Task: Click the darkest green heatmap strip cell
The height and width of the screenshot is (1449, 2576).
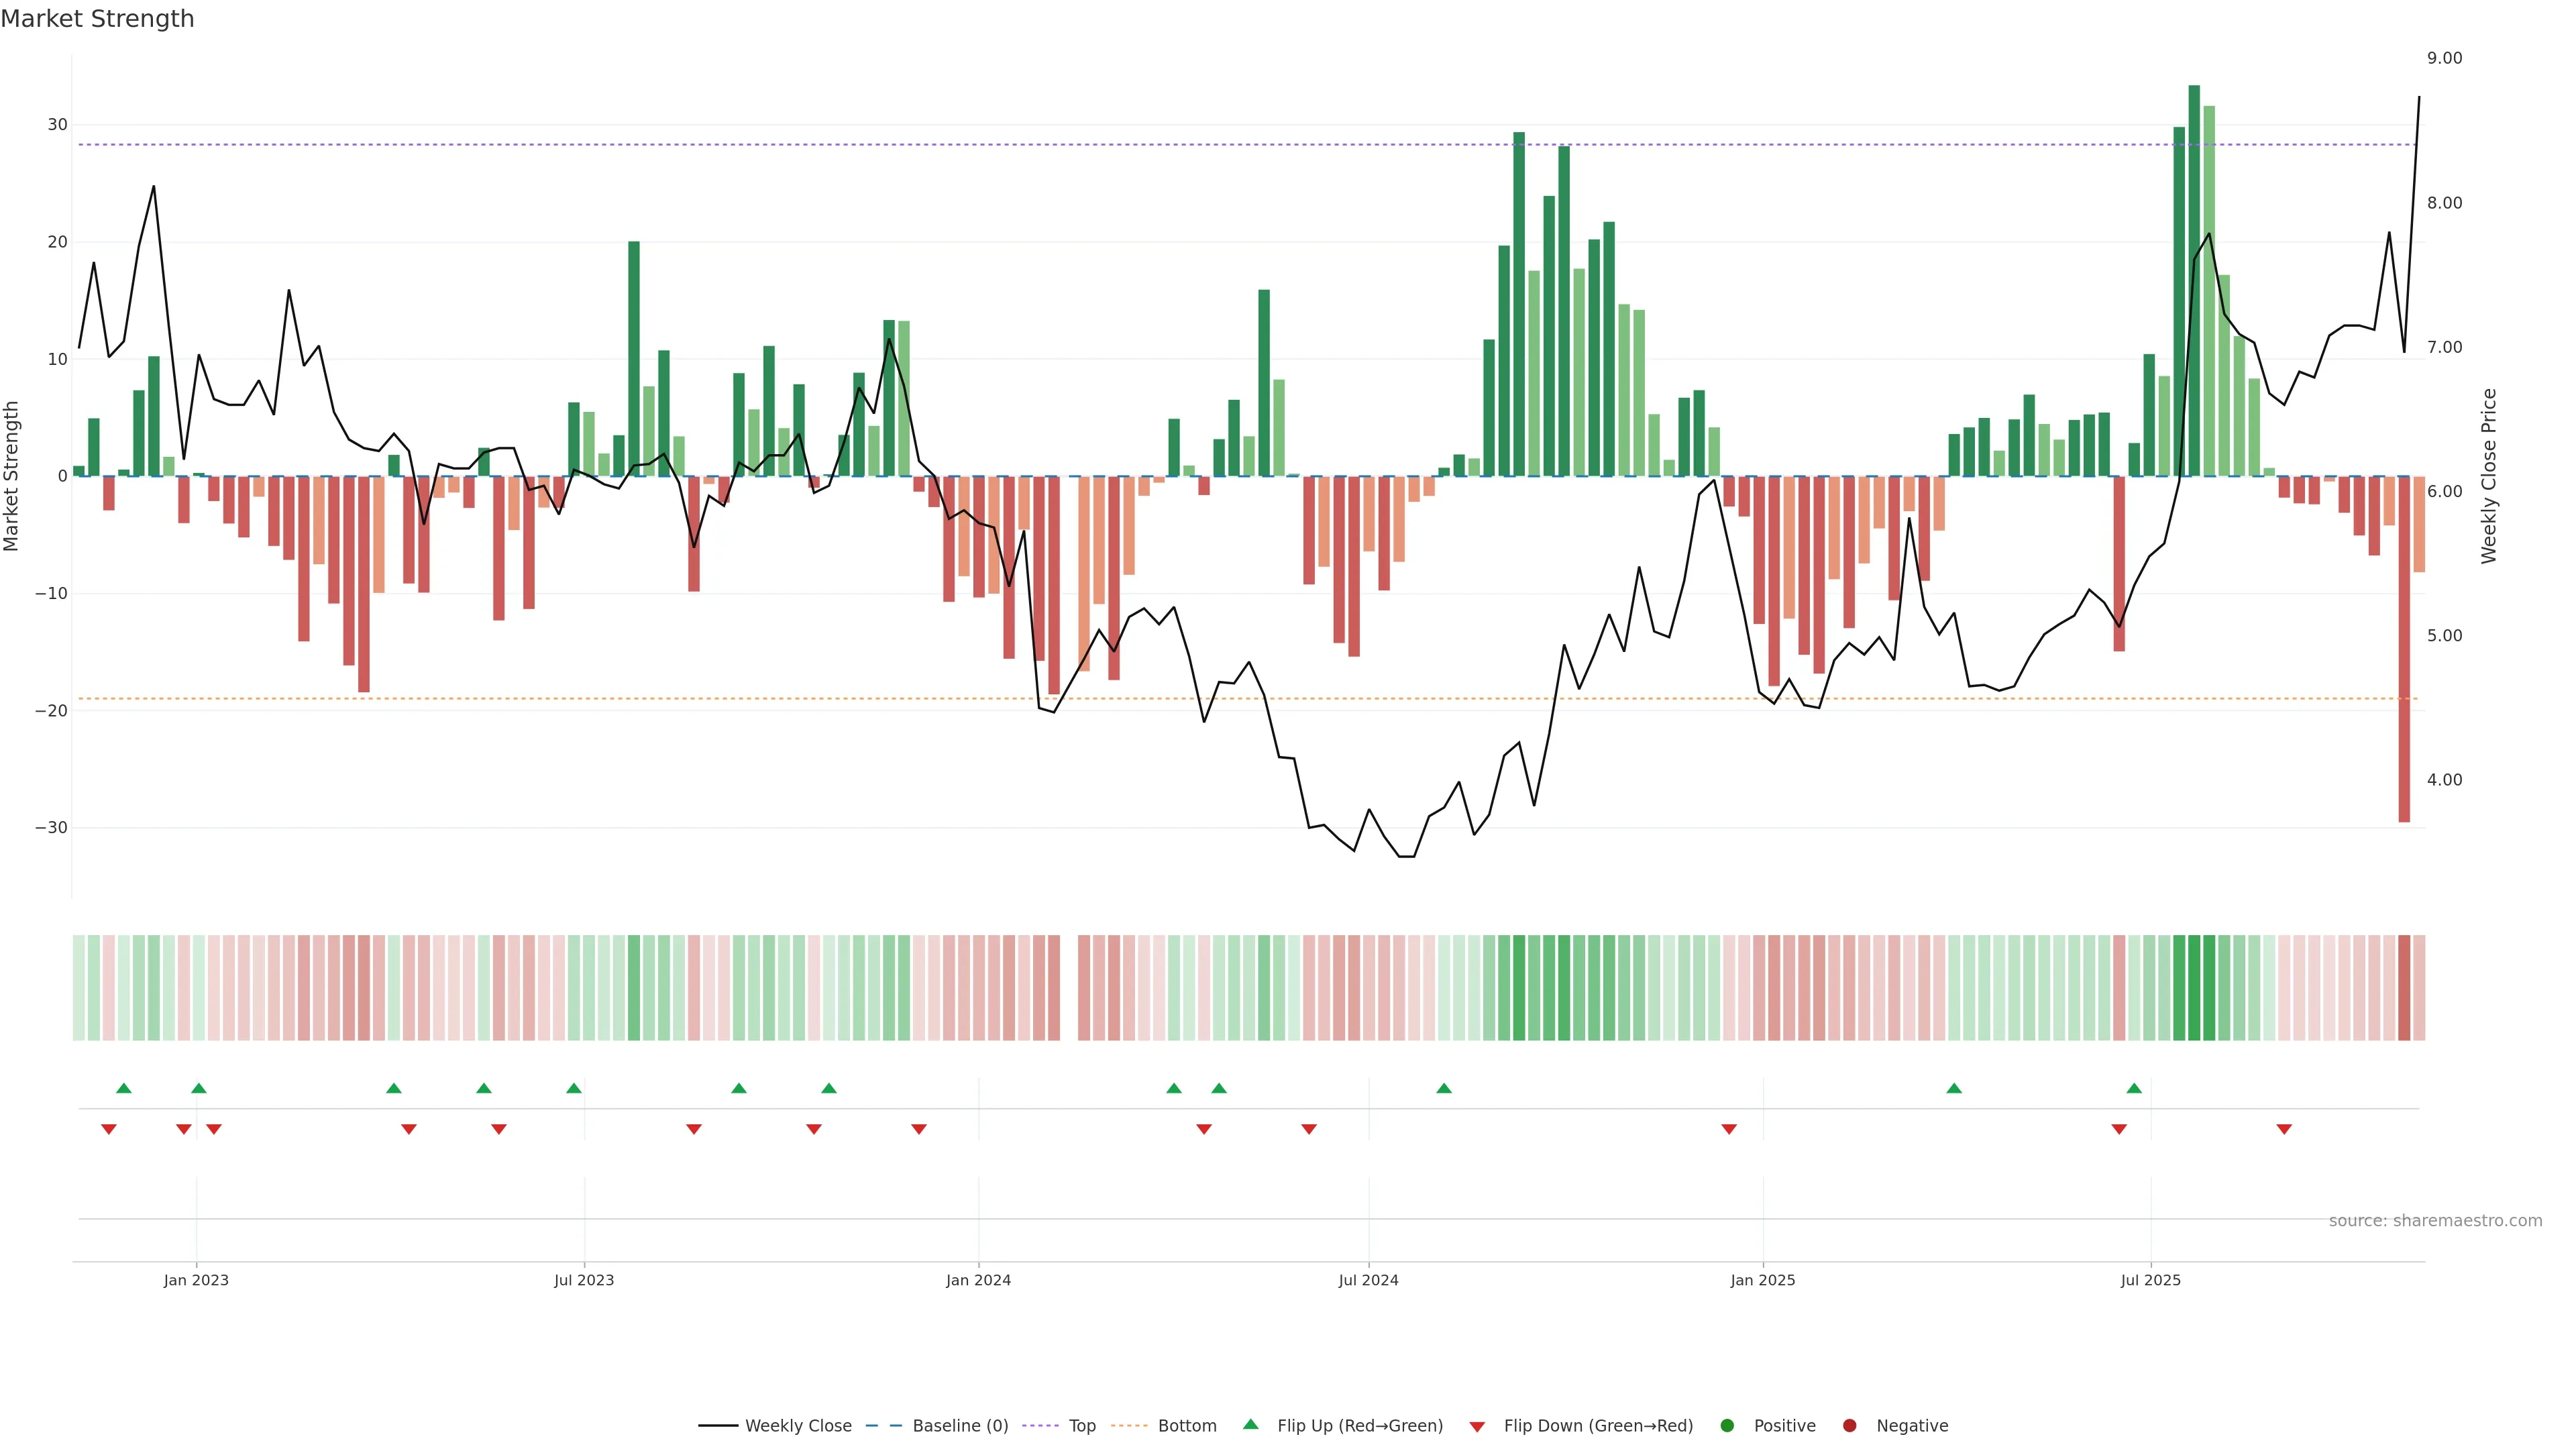Action: (2194, 987)
